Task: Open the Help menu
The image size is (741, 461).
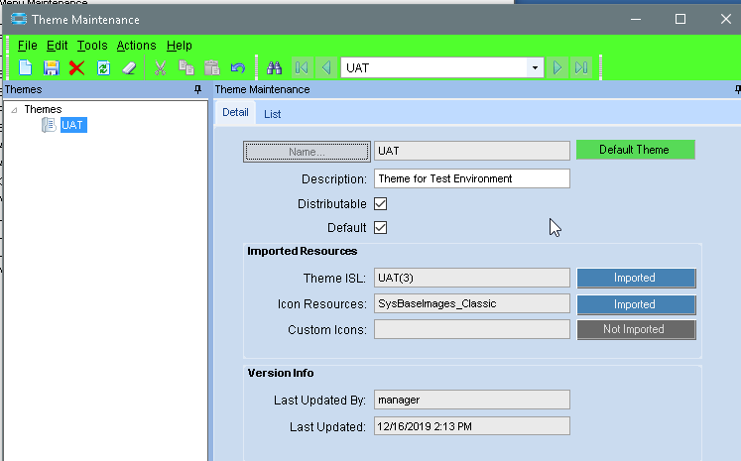Action: point(180,46)
